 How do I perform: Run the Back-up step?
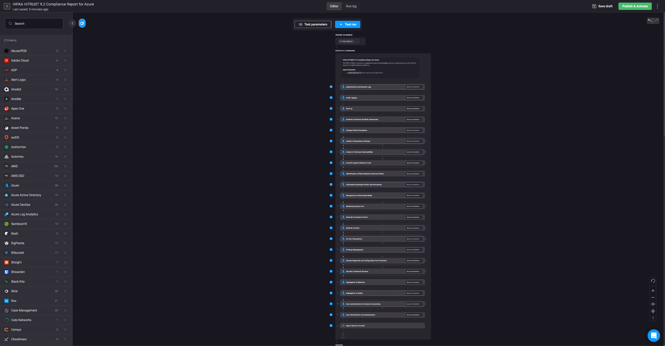pyautogui.click(x=331, y=109)
